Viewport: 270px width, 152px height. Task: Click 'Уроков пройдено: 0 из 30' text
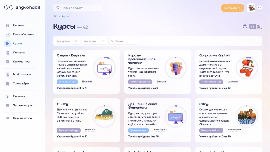pyautogui.click(x=215, y=137)
